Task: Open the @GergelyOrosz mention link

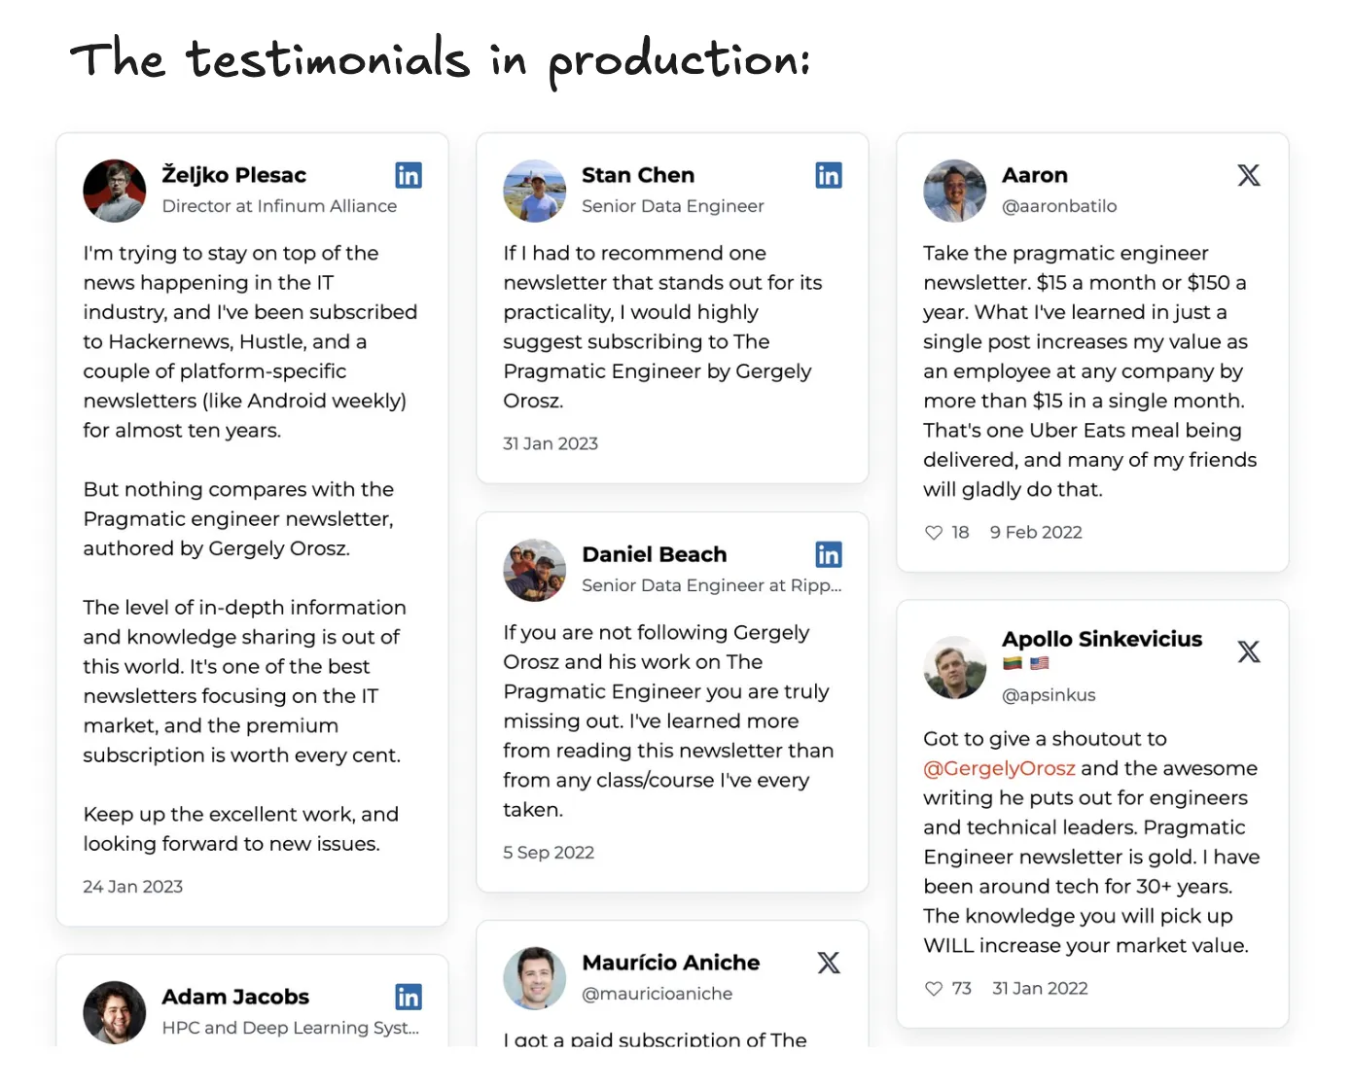Action: pos(999,768)
